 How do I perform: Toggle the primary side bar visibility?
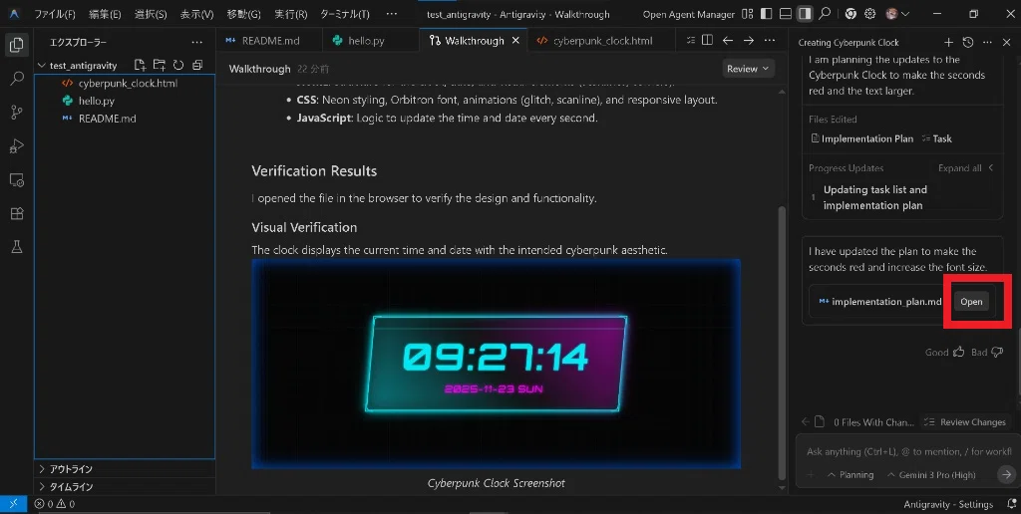click(767, 14)
